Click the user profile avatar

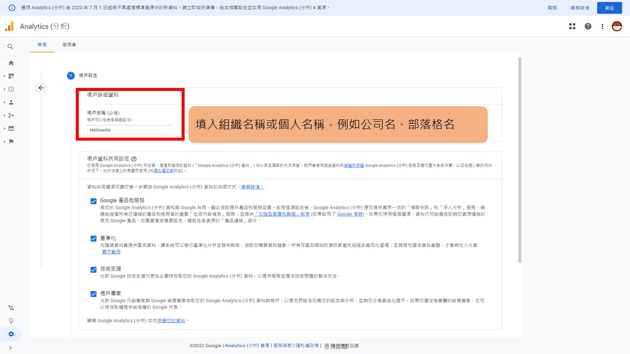click(617, 27)
